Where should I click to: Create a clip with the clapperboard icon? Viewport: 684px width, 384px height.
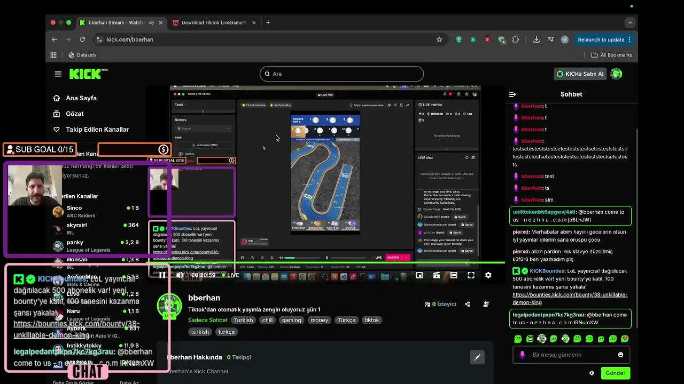(437, 275)
